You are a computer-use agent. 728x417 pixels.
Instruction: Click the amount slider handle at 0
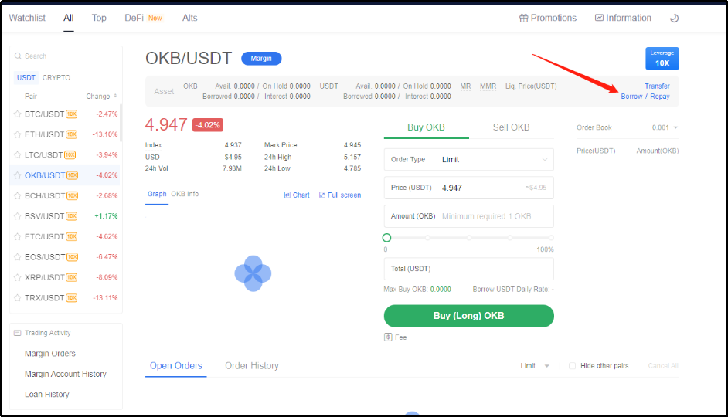[386, 238]
